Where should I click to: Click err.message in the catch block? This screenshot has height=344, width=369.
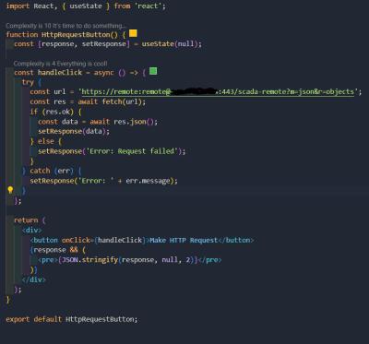click(x=148, y=181)
